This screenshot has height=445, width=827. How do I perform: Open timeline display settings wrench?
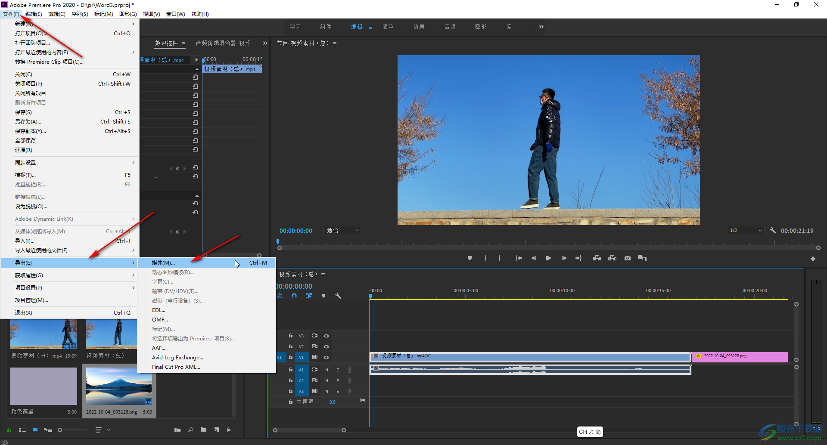click(x=338, y=296)
